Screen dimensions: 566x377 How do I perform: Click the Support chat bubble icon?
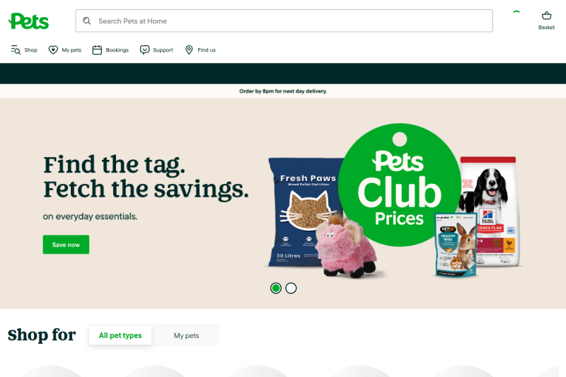click(144, 50)
